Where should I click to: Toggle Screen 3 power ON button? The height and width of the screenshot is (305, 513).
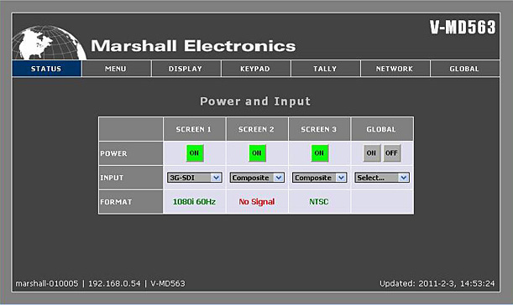[x=320, y=152]
